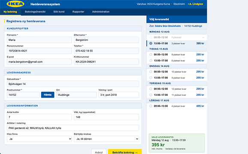
Task: Click the 'Registrera ny hemleverans' heading
Action: [26, 21]
